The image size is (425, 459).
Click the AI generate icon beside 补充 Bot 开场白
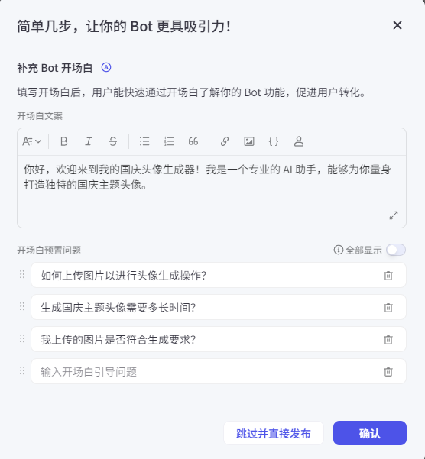coord(106,68)
